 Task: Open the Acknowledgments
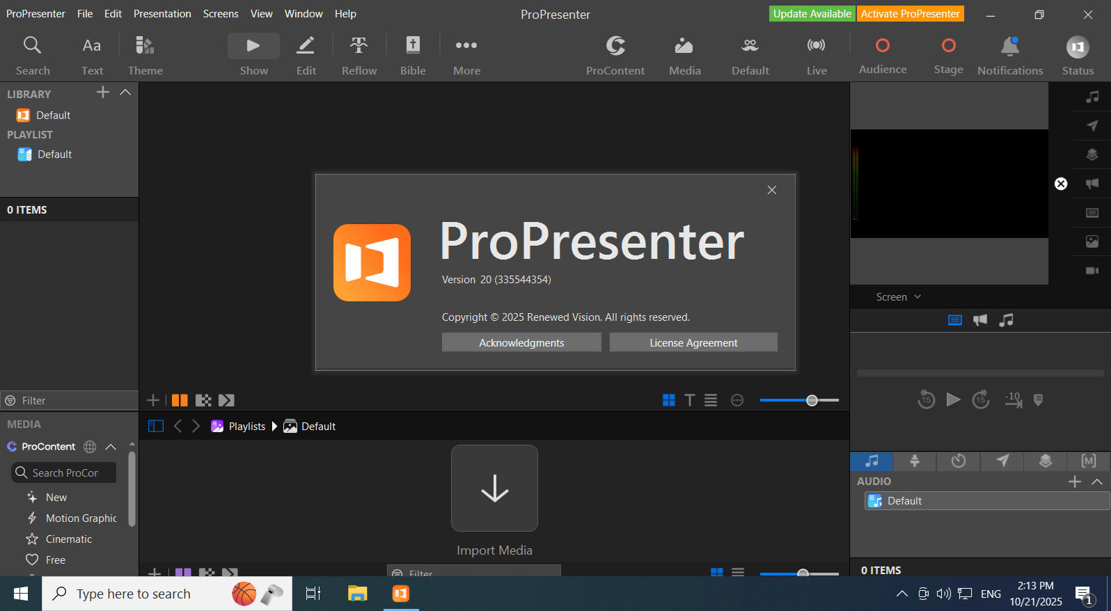[521, 342]
